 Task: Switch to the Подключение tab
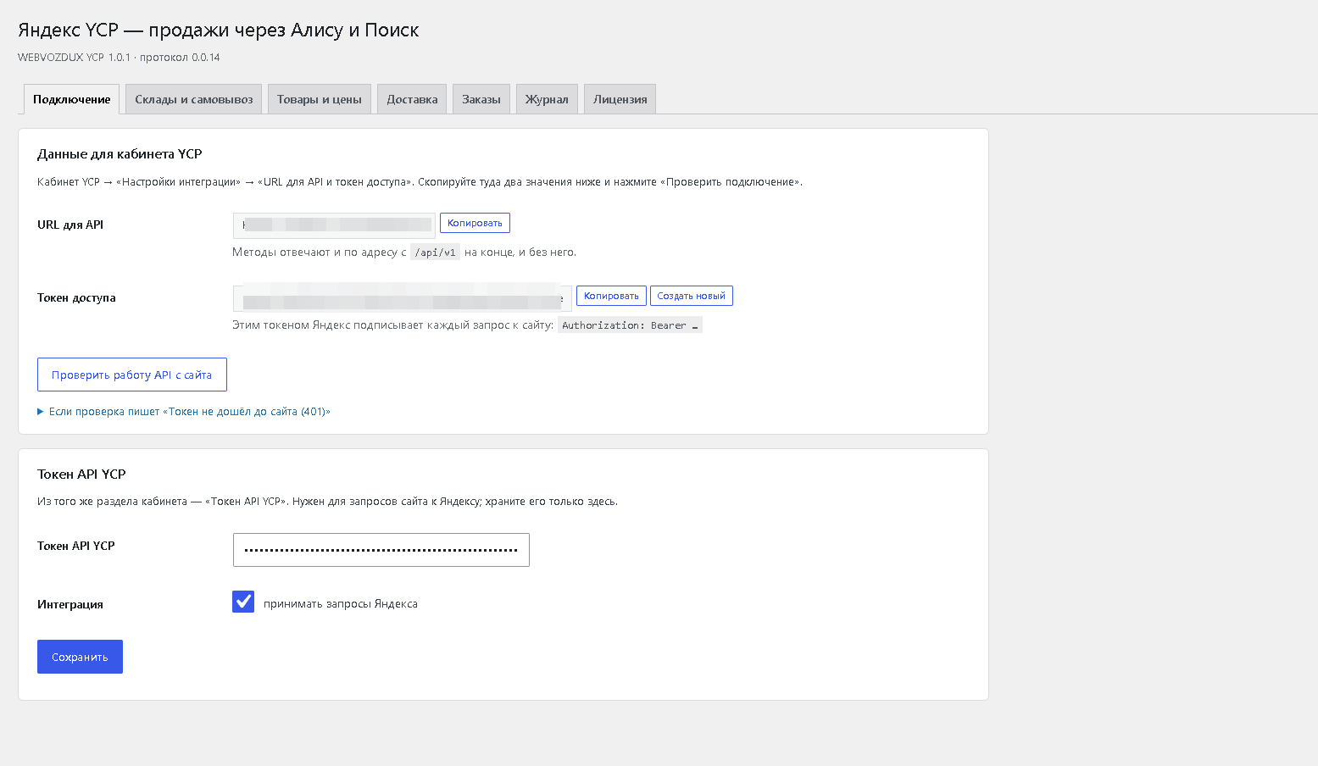pyautogui.click(x=71, y=99)
